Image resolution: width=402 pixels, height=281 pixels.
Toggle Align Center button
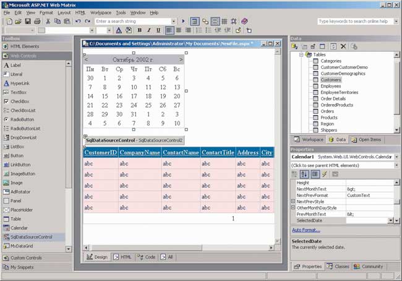179,30
